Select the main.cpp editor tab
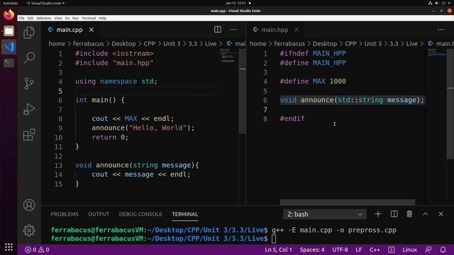Viewport: 454px width, 255px height. [x=70, y=30]
